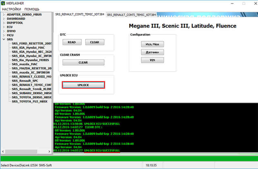The height and width of the screenshot is (169, 258).
Task: Click the 13:58:06 UNLOCK ECU SUCCESFULL log line
Action: tap(87, 124)
